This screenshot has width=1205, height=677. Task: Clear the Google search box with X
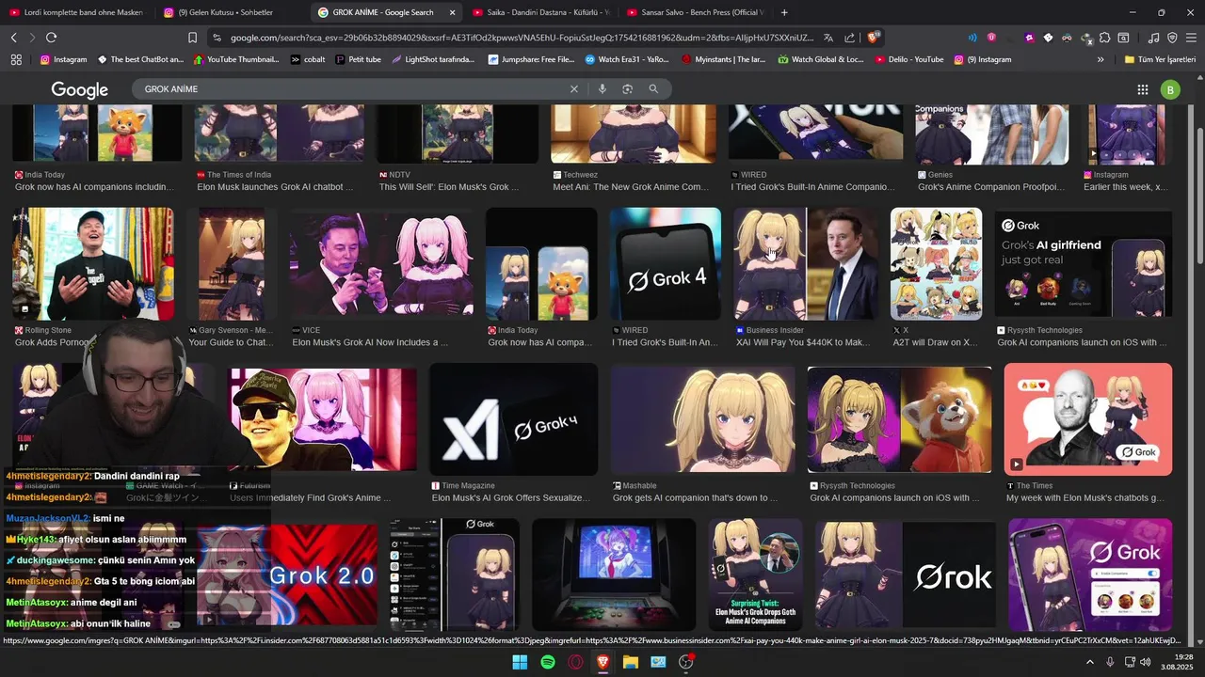574,88
